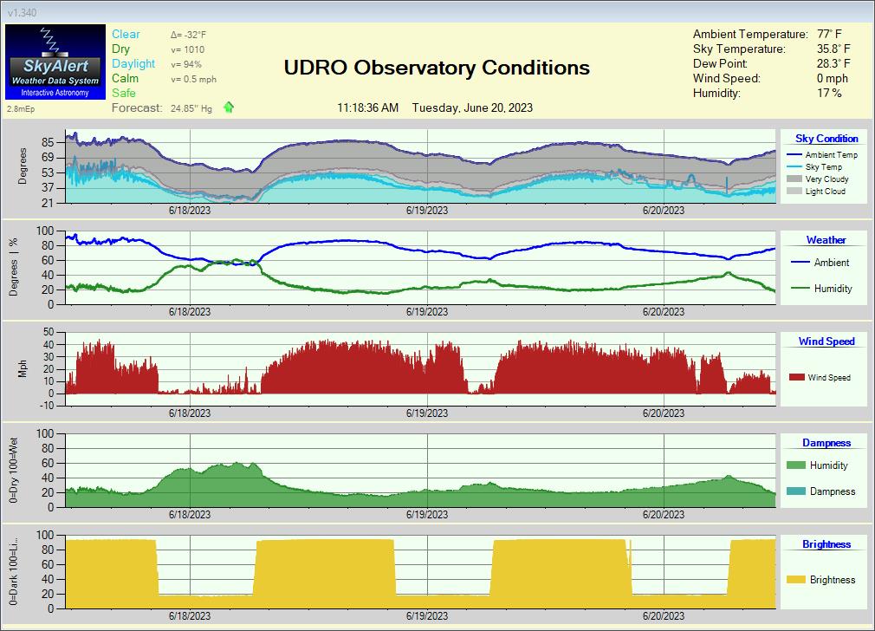Select the Ambient Temp legend line icon

tap(795, 155)
